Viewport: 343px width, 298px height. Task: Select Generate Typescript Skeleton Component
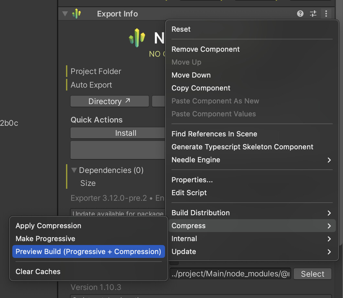242,147
